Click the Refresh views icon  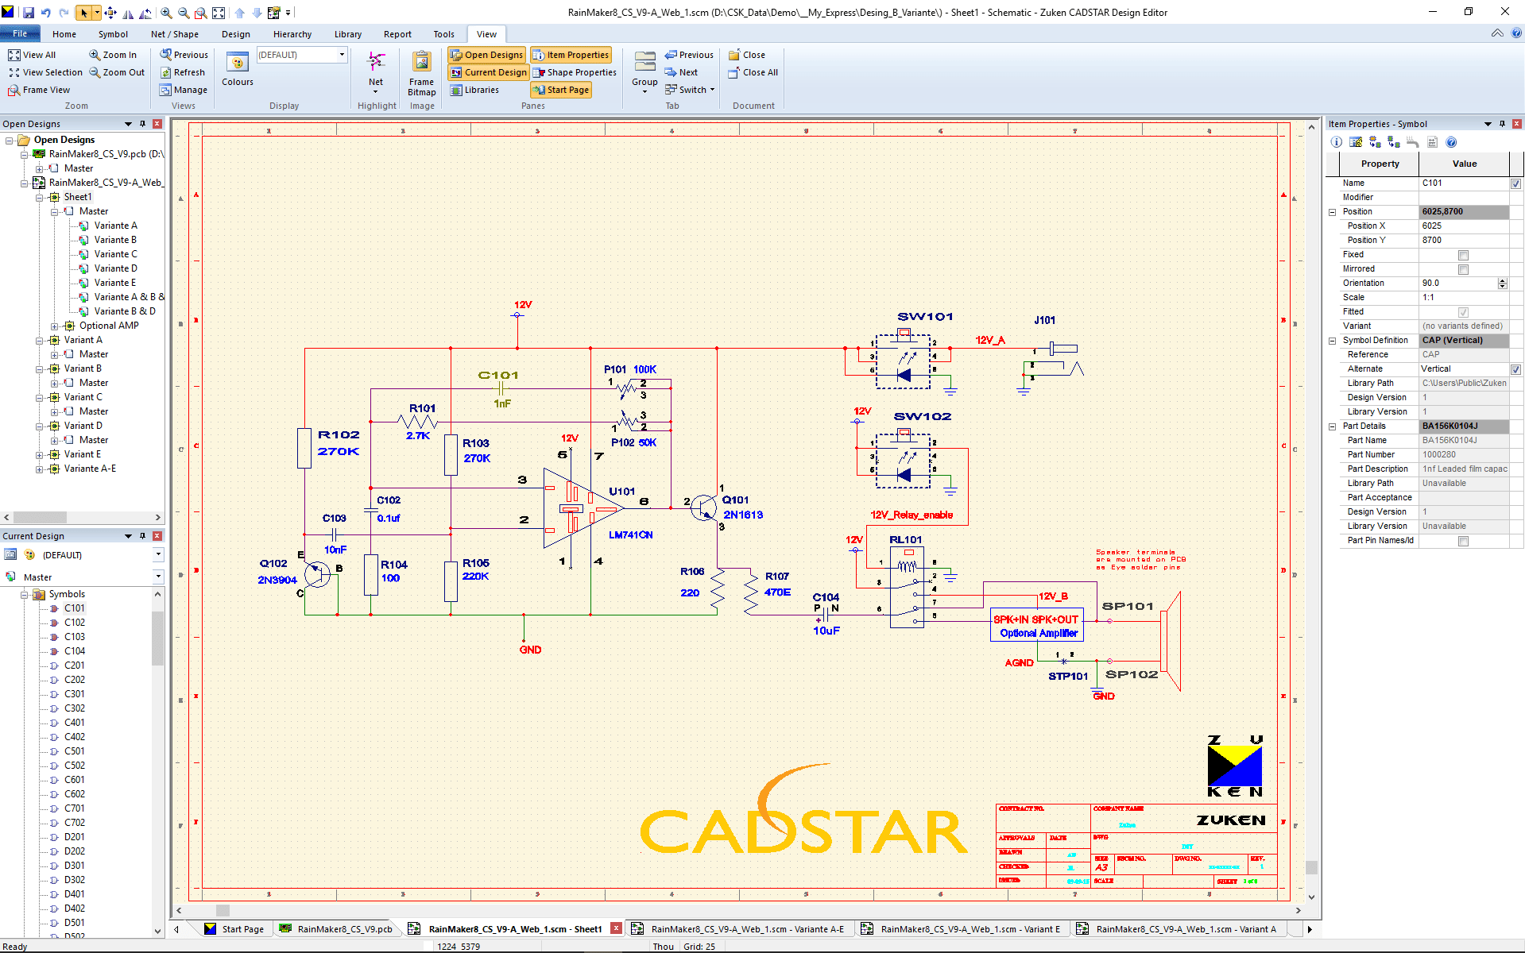pyautogui.click(x=183, y=72)
